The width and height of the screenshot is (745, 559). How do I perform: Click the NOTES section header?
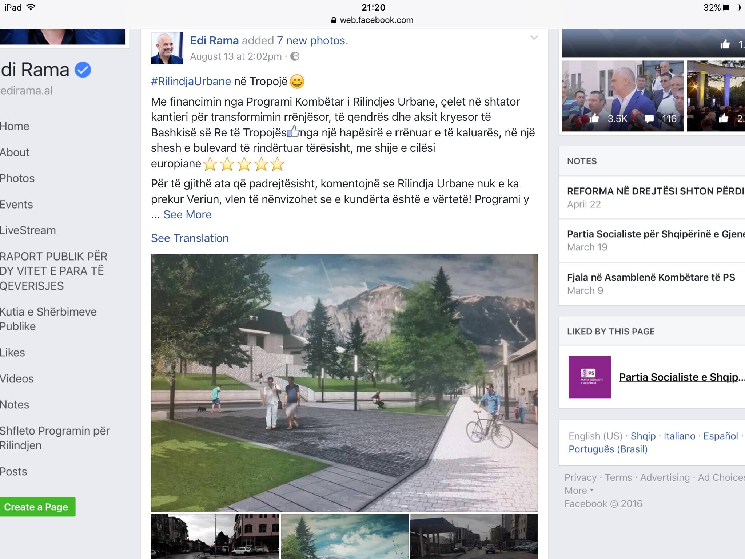pyautogui.click(x=582, y=161)
